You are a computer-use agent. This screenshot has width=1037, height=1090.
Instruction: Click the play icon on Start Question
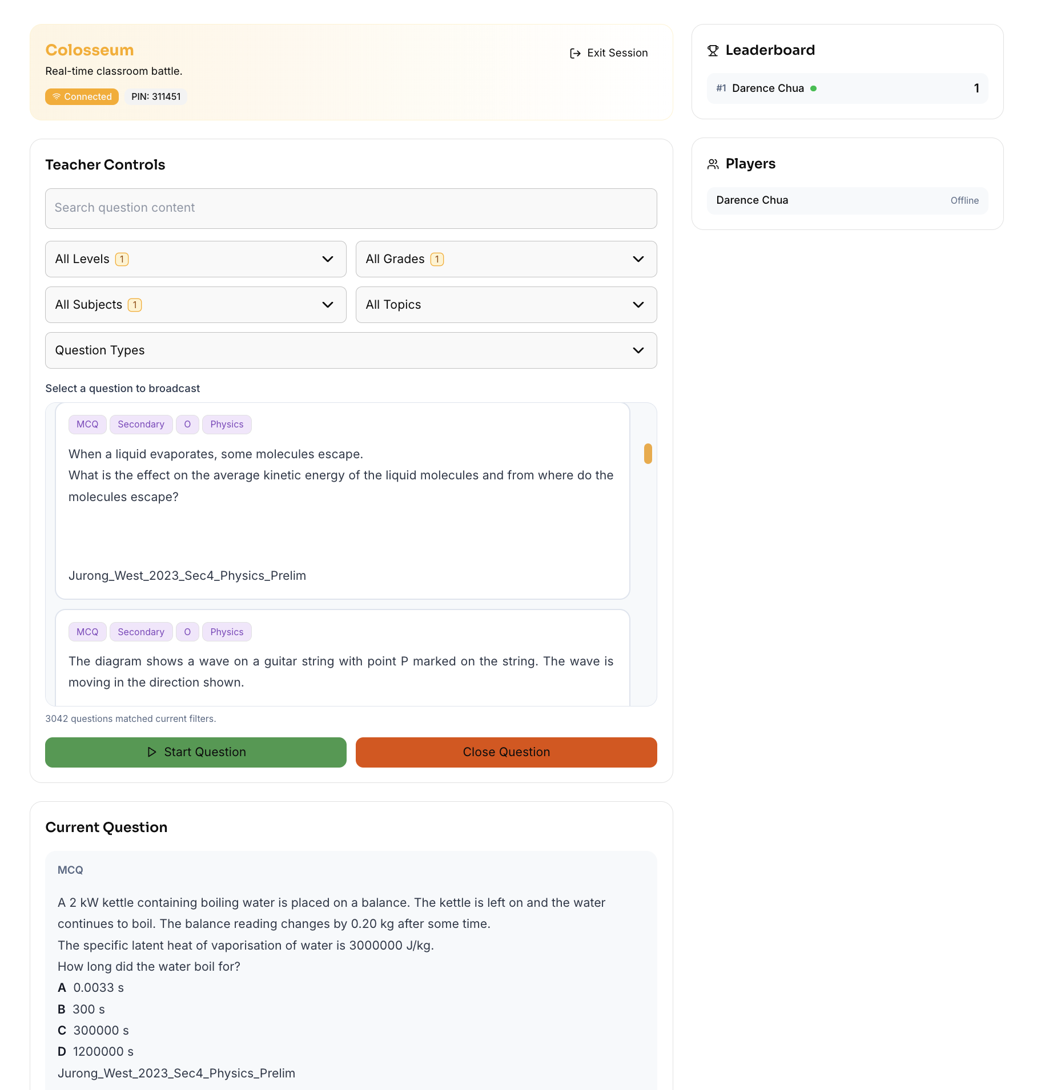tap(152, 752)
